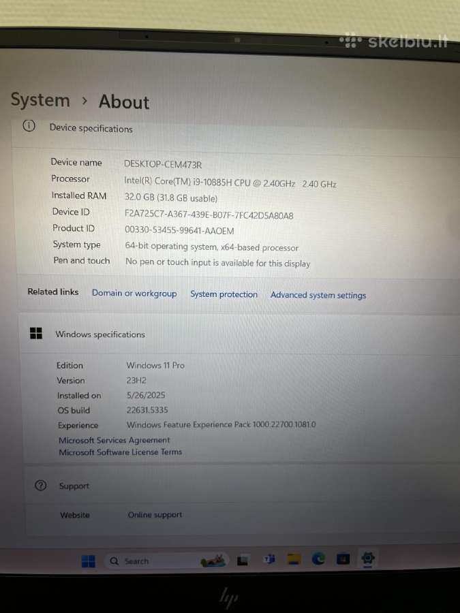The image size is (460, 613).
Task: Open File Explorer from the taskbar
Action: [294, 559]
